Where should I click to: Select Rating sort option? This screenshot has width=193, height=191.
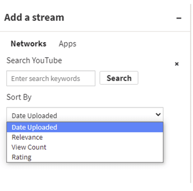(x=85, y=157)
